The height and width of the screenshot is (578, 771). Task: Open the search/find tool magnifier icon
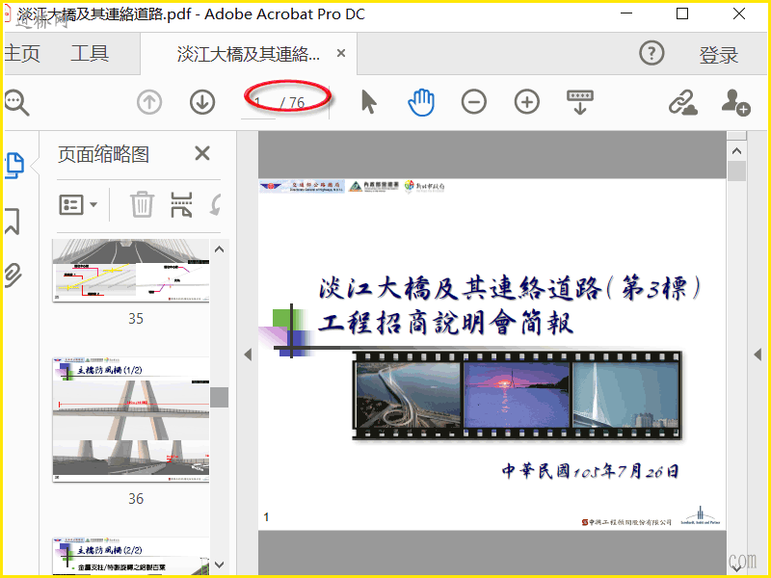16,103
